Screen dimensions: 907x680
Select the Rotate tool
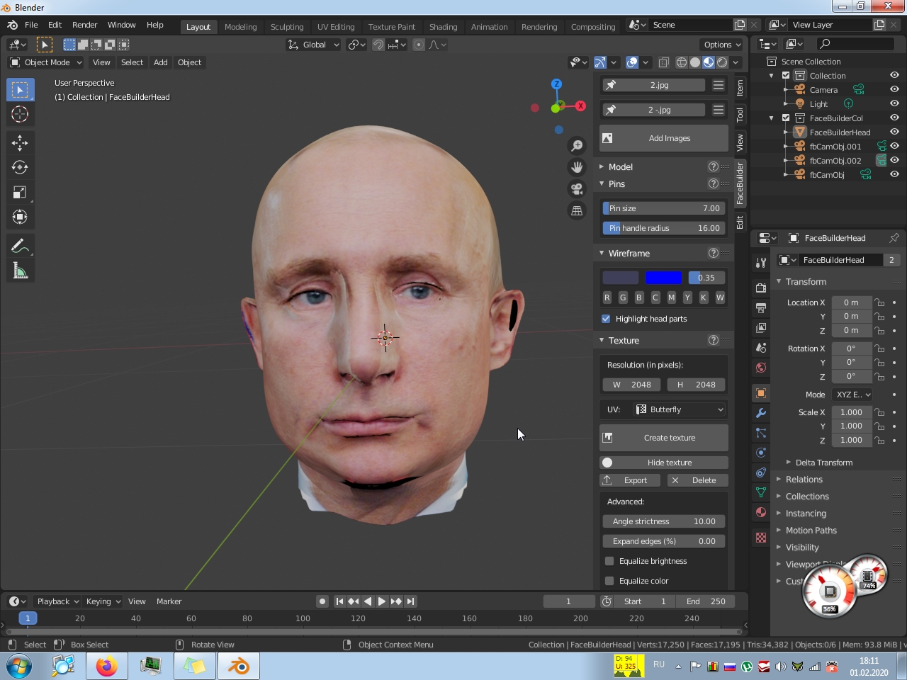point(20,167)
